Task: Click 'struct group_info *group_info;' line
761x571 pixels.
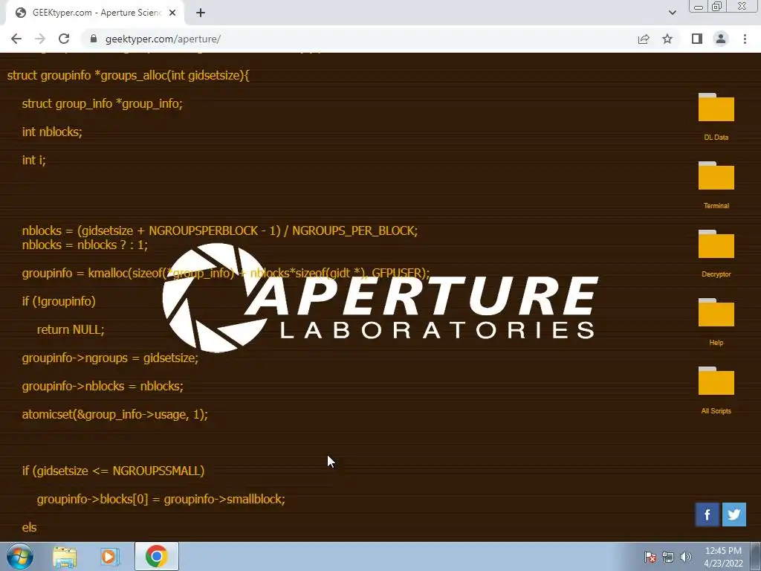Action: click(102, 103)
